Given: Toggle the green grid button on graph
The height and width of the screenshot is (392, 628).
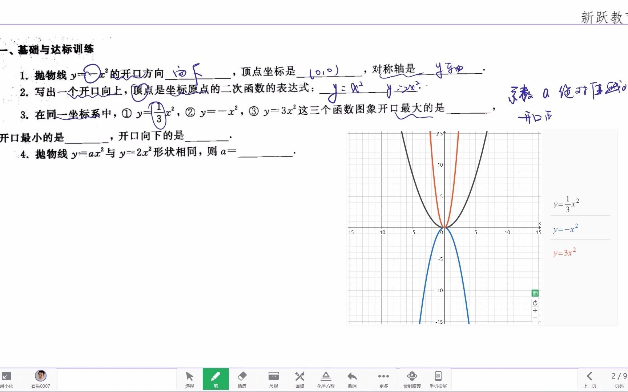Looking at the screenshot, I should [535, 293].
